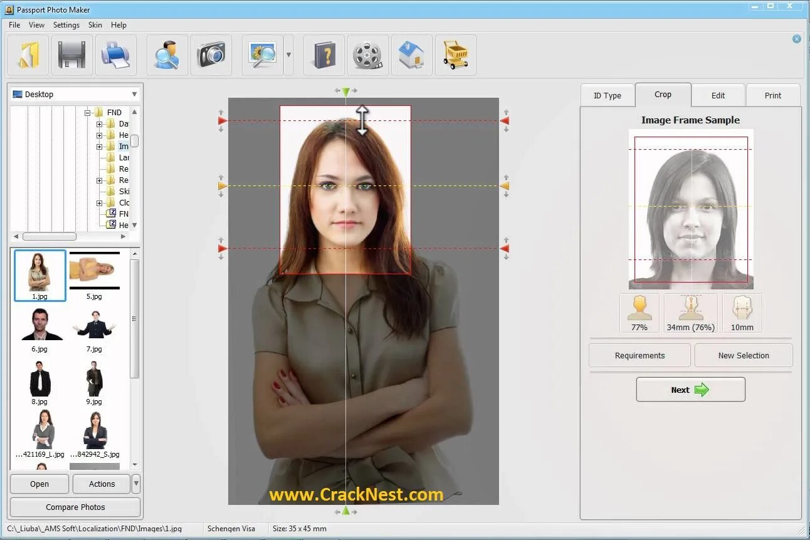Click the left red marker of chin line
Viewport: 810px width, 540px height.
point(222,249)
